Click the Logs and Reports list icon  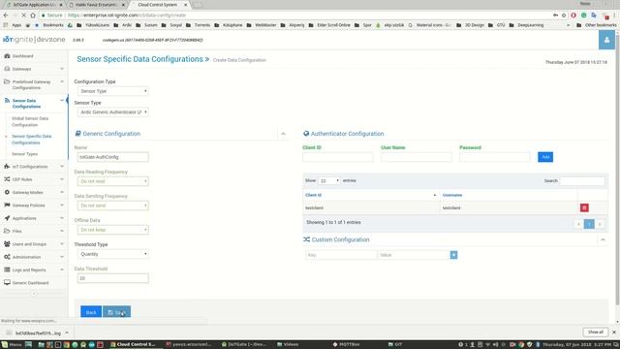[7, 270]
